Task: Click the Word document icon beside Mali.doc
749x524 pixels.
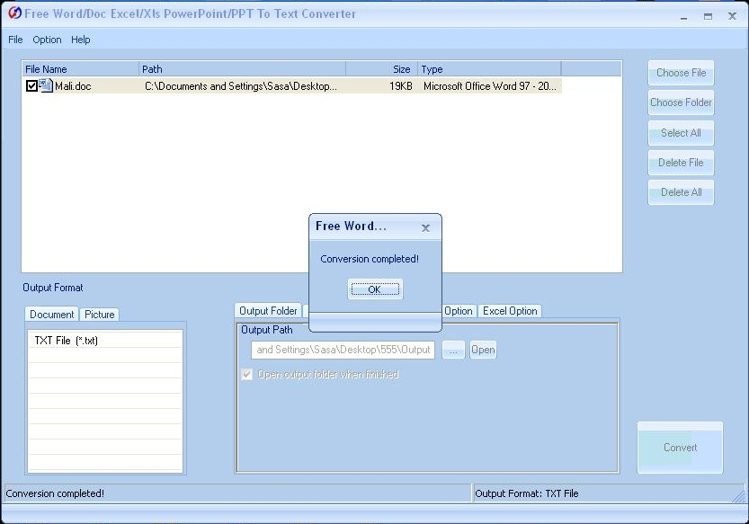Action: pos(46,85)
